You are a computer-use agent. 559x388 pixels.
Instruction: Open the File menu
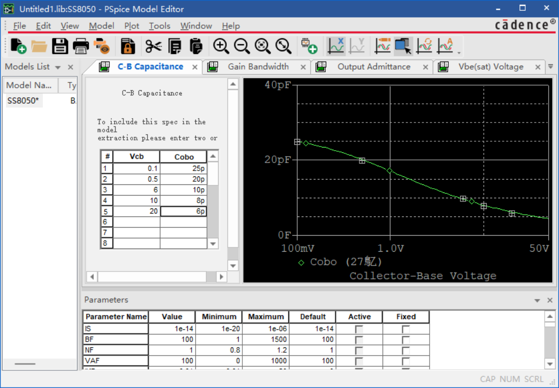19,26
